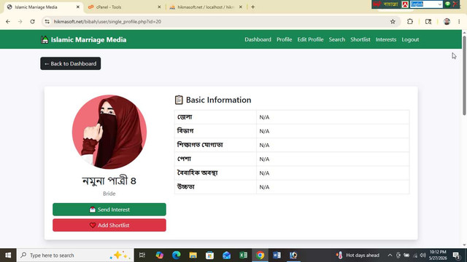Viewport: 467px width, 262px height.
Task: Open the notification center icon
Action: tap(456, 255)
